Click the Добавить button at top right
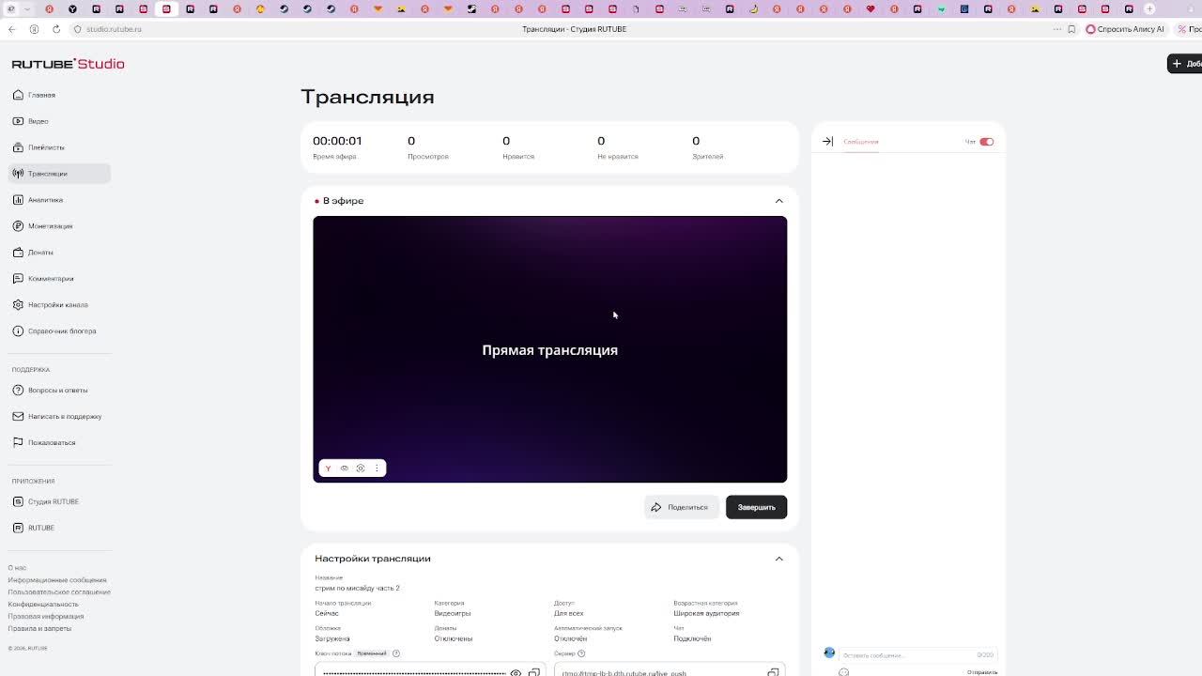The width and height of the screenshot is (1202, 676). tap(1185, 63)
